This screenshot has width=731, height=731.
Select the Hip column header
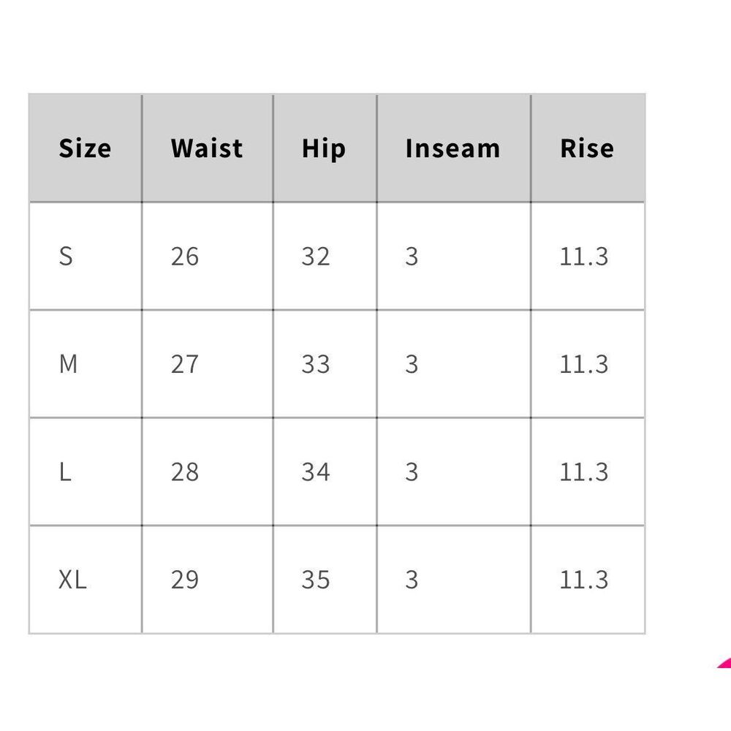(x=324, y=148)
